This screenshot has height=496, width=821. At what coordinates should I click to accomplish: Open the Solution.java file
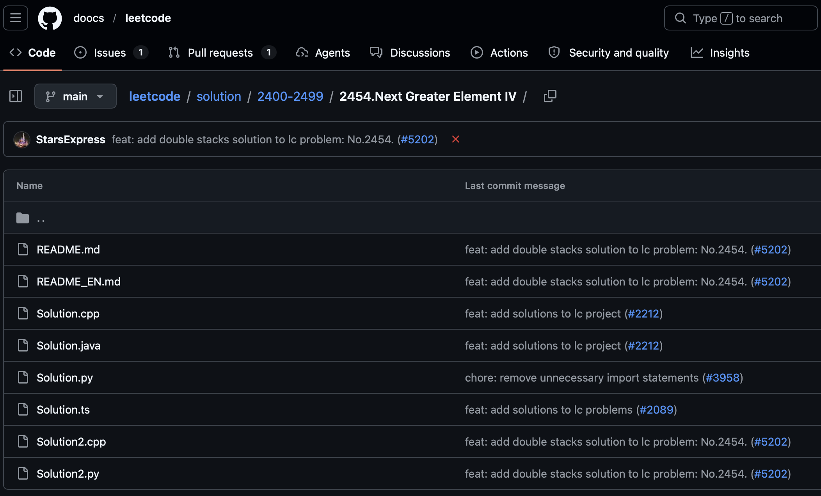tap(68, 346)
